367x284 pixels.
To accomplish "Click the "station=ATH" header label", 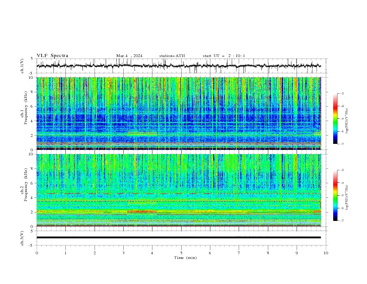I will (172, 56).
